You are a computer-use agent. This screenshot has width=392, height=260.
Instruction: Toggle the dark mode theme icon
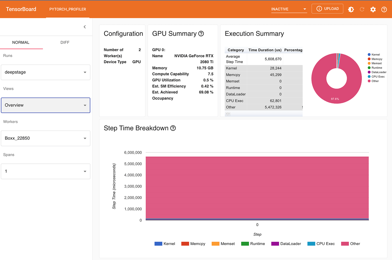(x=351, y=9)
